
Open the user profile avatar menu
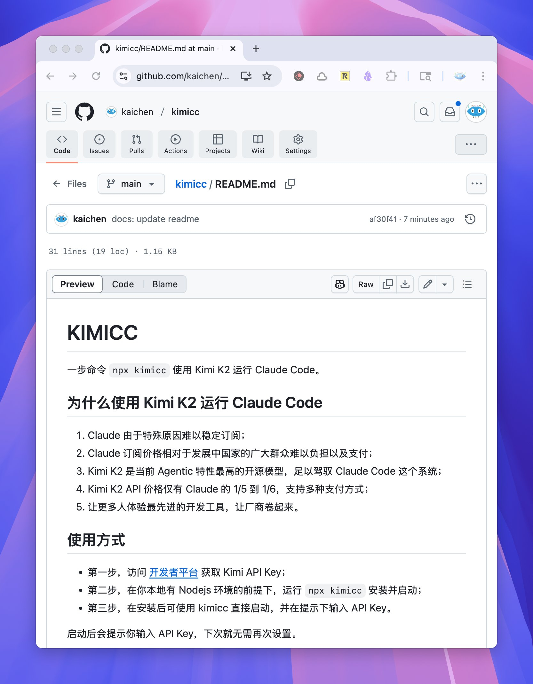click(476, 112)
